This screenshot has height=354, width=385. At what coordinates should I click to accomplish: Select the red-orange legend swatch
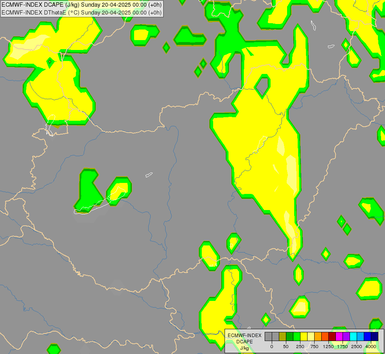click(x=325, y=337)
